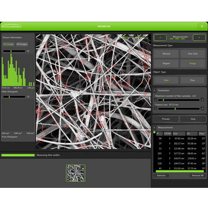Select the SEM fiber image thumbnail
This screenshot has height=208, width=208.
[76, 173]
